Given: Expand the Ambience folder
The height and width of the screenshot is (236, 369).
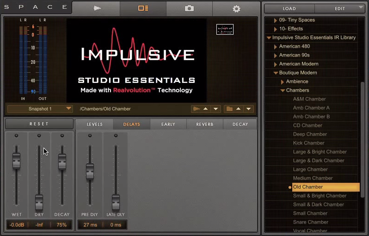Looking at the screenshot, I should pos(283,82).
